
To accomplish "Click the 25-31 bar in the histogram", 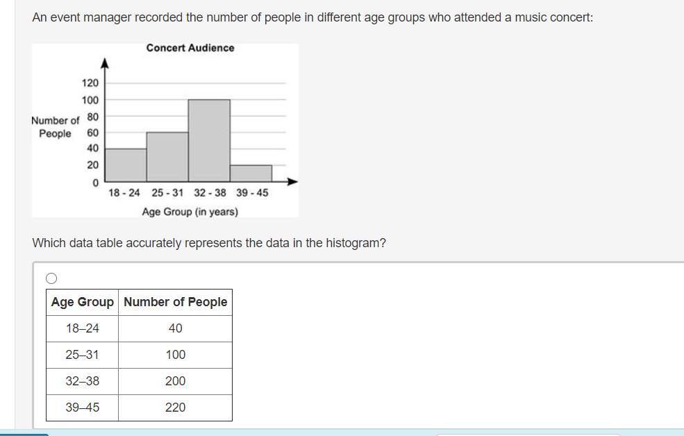I will pyautogui.click(x=167, y=157).
